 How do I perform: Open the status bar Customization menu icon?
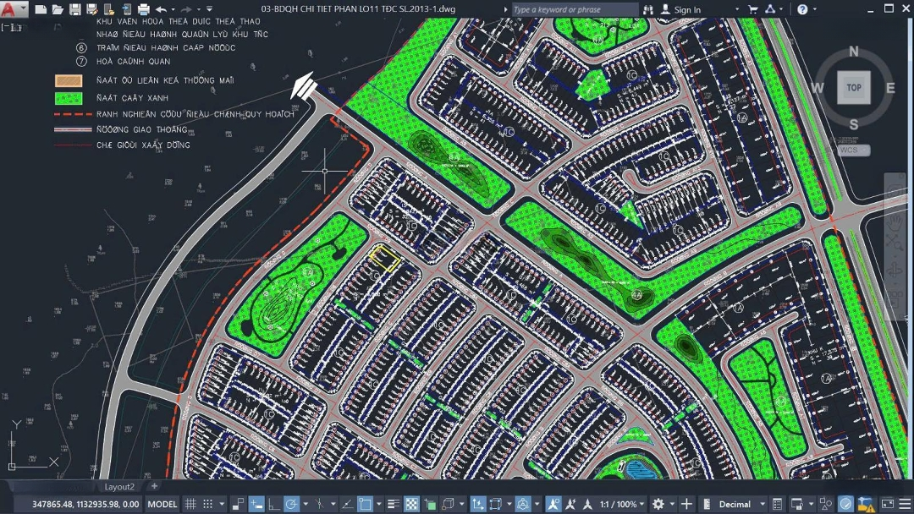[905, 504]
